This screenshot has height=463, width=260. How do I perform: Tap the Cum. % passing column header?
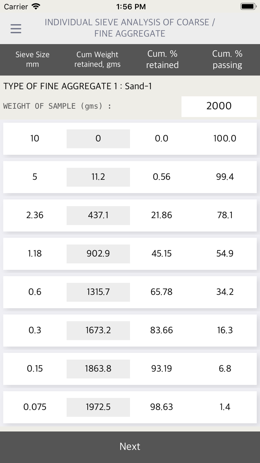click(x=227, y=60)
